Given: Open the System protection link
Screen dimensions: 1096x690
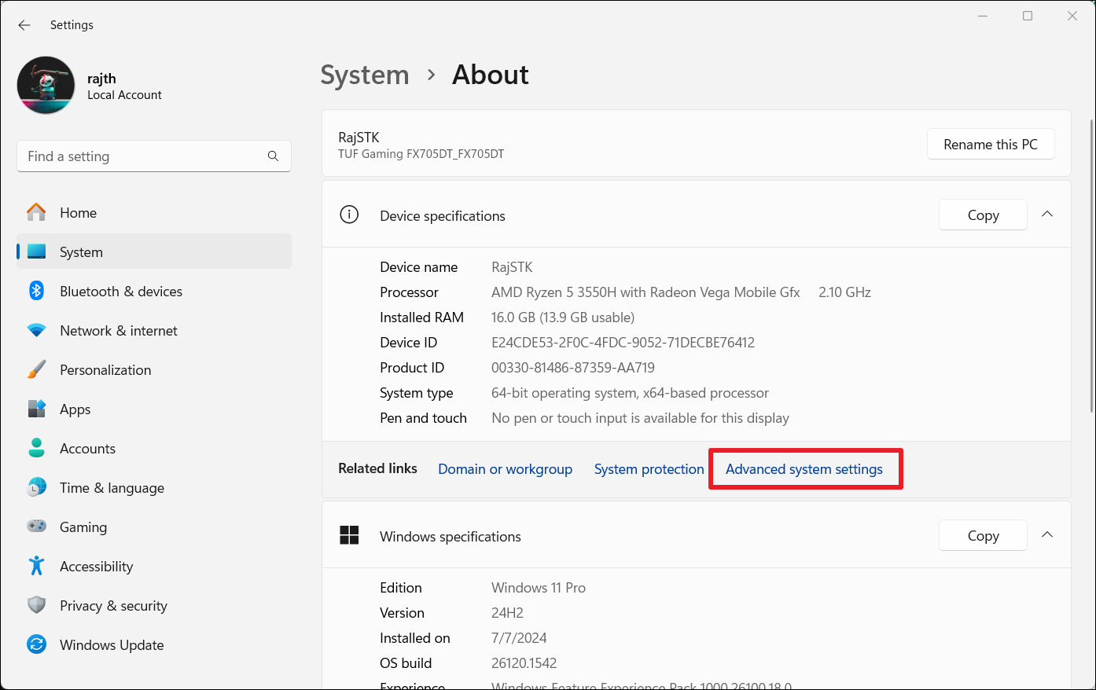Looking at the screenshot, I should [649, 469].
